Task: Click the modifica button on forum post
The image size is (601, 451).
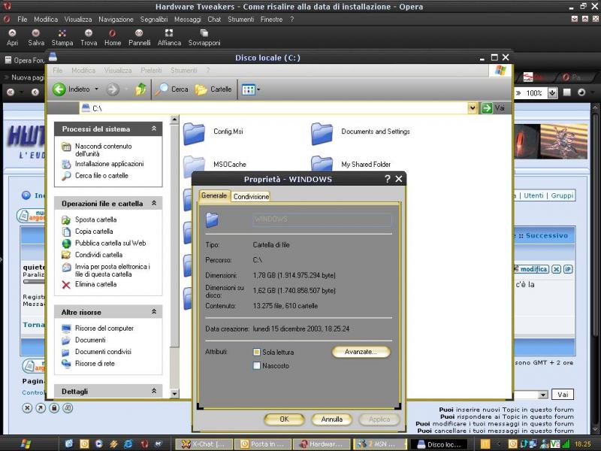Action: (x=531, y=269)
